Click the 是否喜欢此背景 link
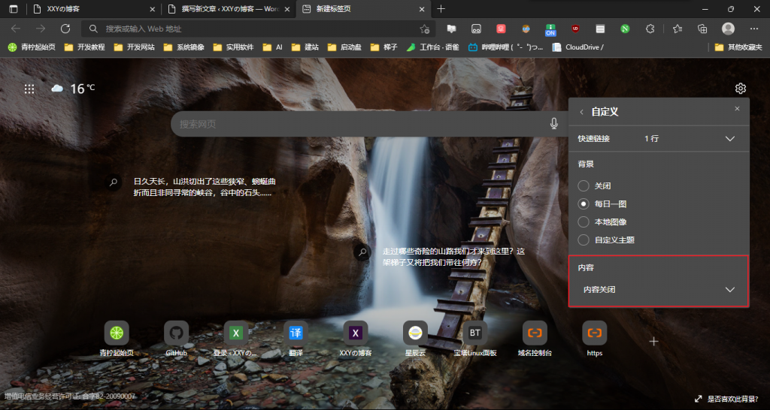 [729, 399]
